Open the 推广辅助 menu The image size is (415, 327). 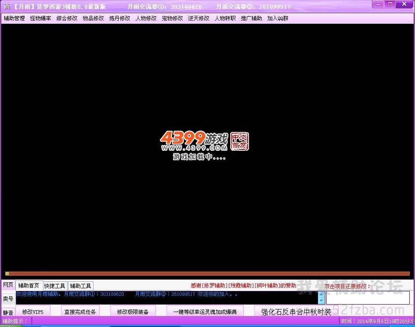(x=252, y=18)
